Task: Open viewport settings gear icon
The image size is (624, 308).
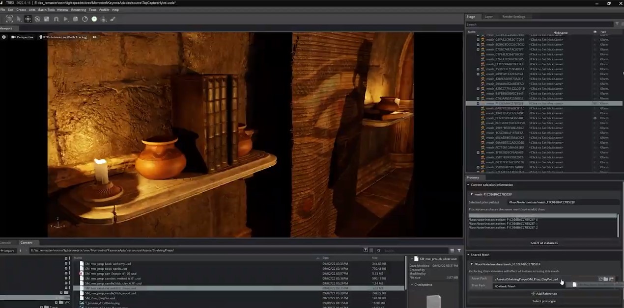Action: 4,37
